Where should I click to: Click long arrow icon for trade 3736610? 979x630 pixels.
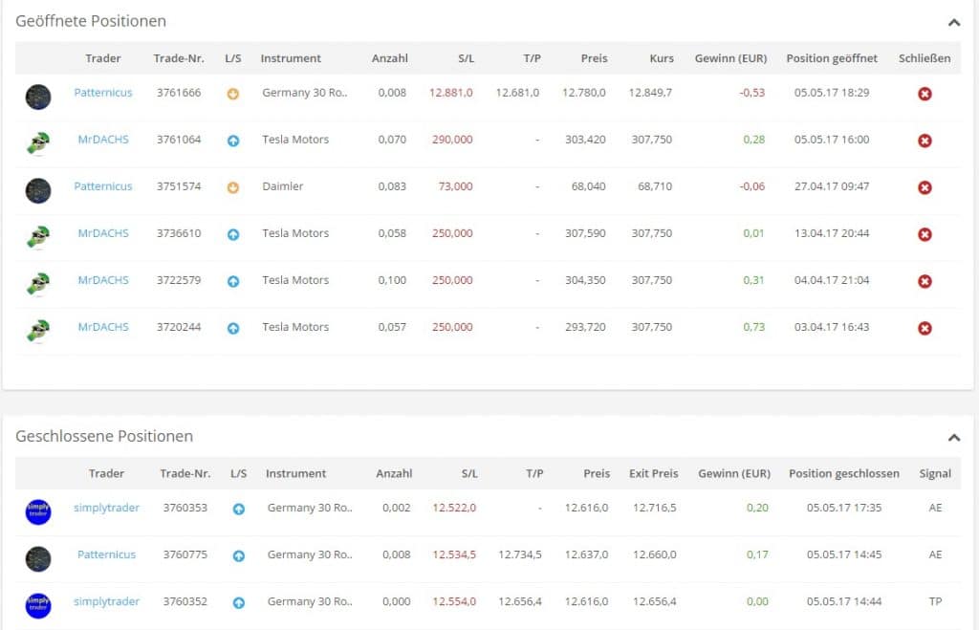coord(233,234)
